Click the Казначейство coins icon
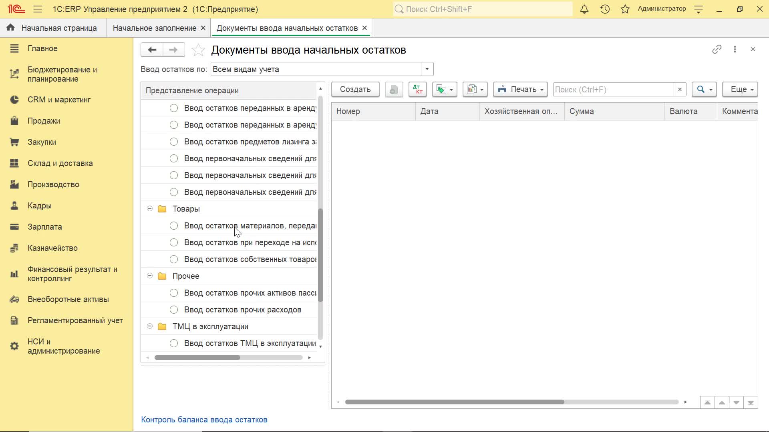The width and height of the screenshot is (769, 432). tap(14, 248)
